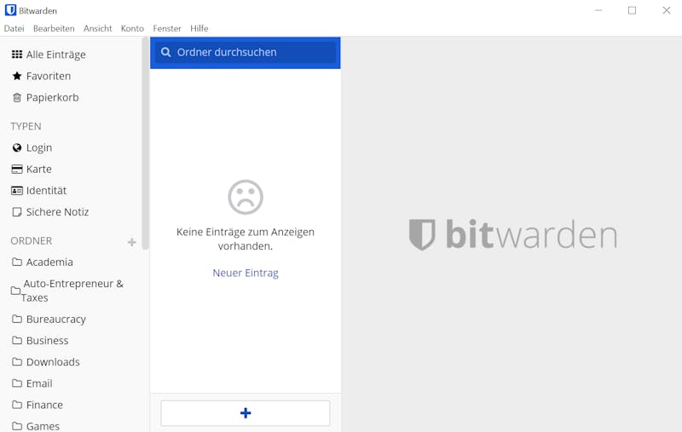Click the folder icon next to Downloads
Screen dimensions: 682x432
click(x=17, y=361)
